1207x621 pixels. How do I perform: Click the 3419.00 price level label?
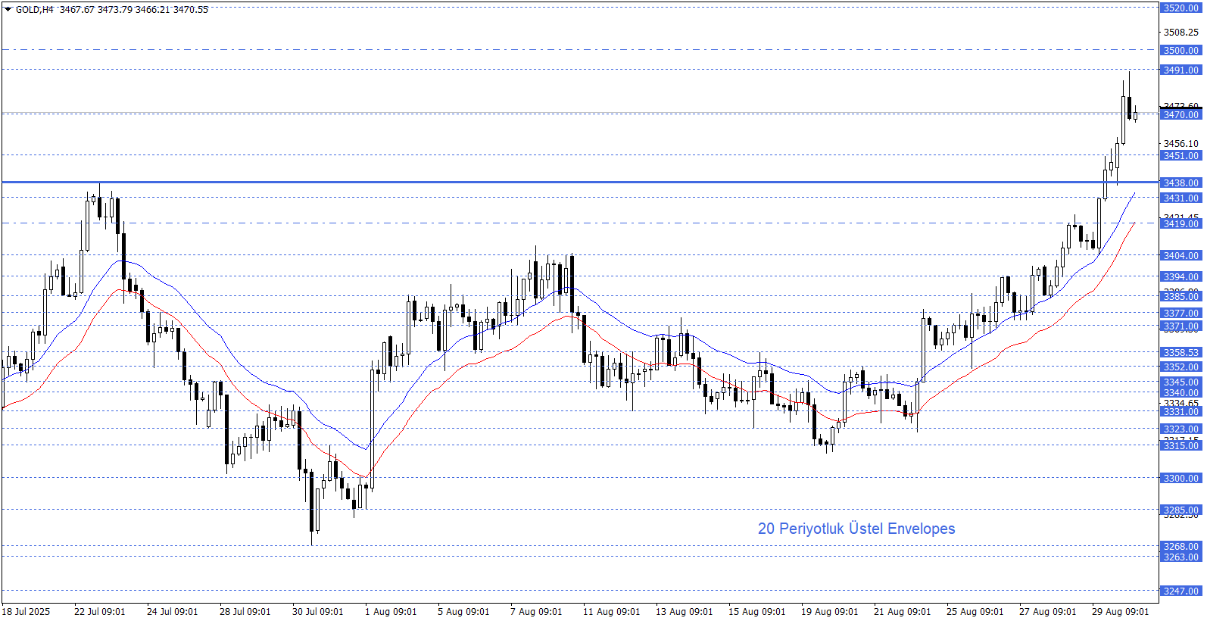(x=1180, y=224)
